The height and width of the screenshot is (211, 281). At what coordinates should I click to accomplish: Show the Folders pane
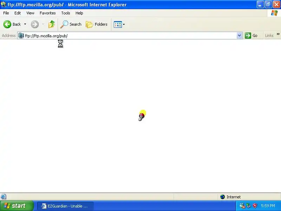coord(97,24)
